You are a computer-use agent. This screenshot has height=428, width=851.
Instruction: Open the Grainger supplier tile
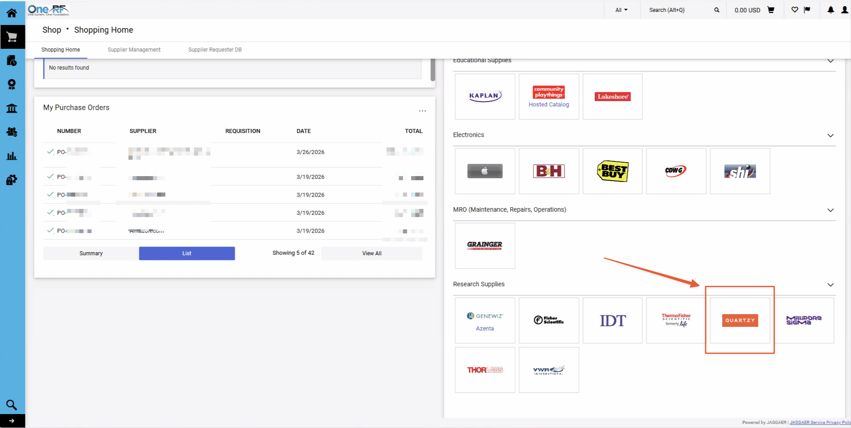(485, 246)
